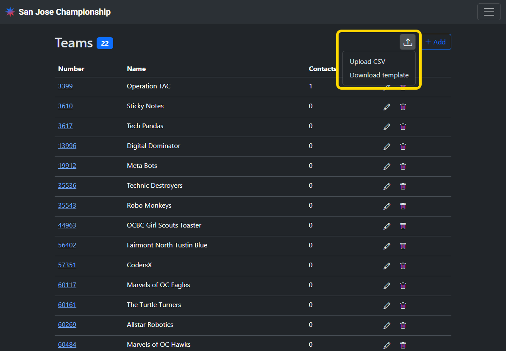506x351 pixels.
Task: Click the San Jose Championship logo
Action: (10, 12)
